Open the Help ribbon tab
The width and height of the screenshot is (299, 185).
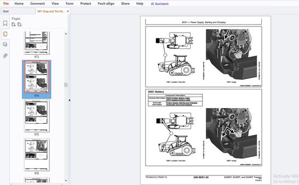pyautogui.click(x=140, y=3)
